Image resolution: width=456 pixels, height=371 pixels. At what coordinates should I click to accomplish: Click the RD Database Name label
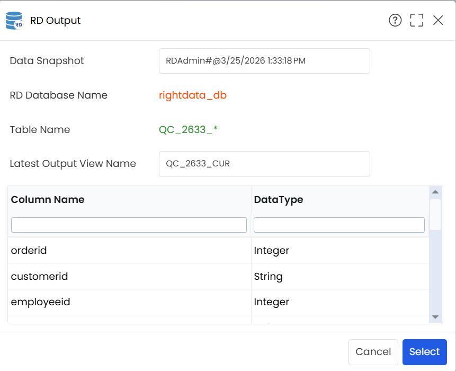(x=59, y=95)
